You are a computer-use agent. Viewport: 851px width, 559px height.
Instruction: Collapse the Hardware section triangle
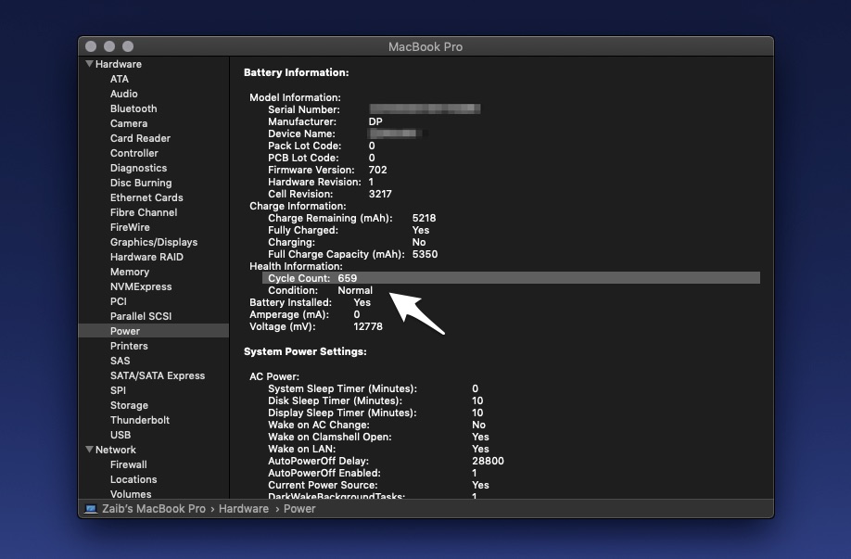[90, 63]
